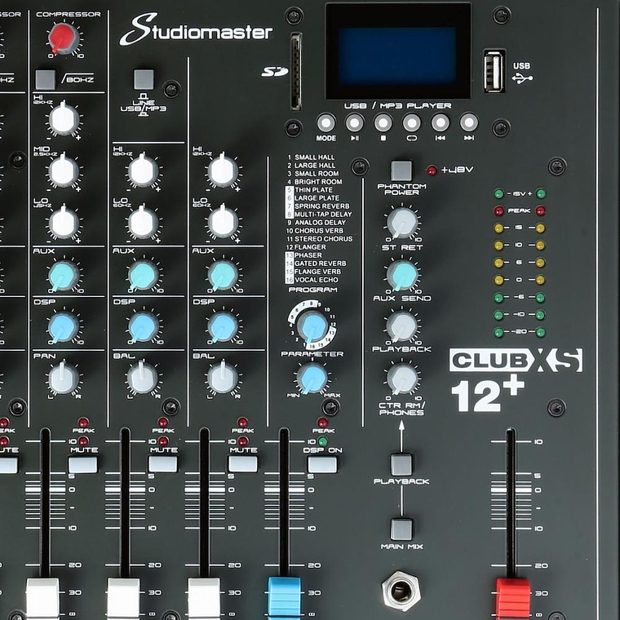Click the headphone jack socket
620x620 pixels.
pyautogui.click(x=401, y=591)
